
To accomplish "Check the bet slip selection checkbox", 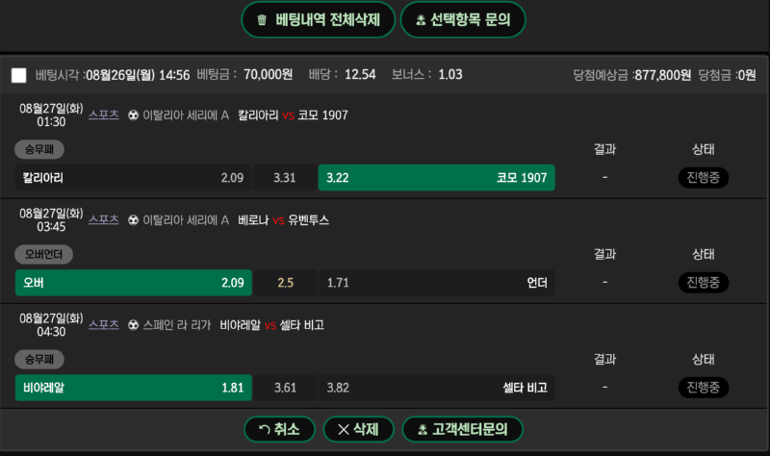I will click(18, 75).
